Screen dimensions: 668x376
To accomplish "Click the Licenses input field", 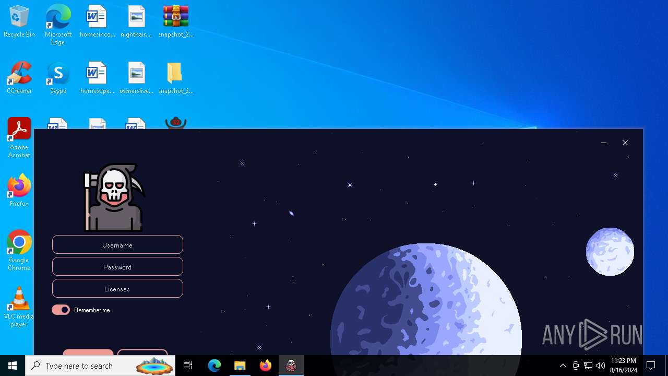I will coord(117,288).
